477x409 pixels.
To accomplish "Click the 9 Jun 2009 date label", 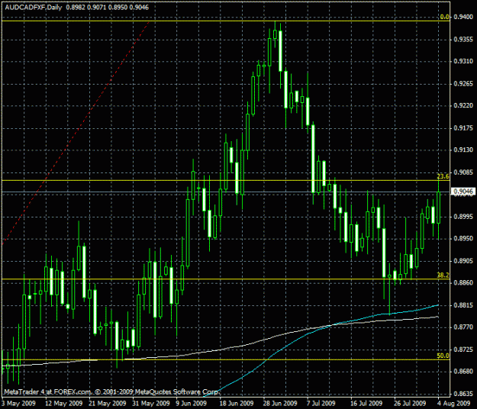I will [x=191, y=404].
